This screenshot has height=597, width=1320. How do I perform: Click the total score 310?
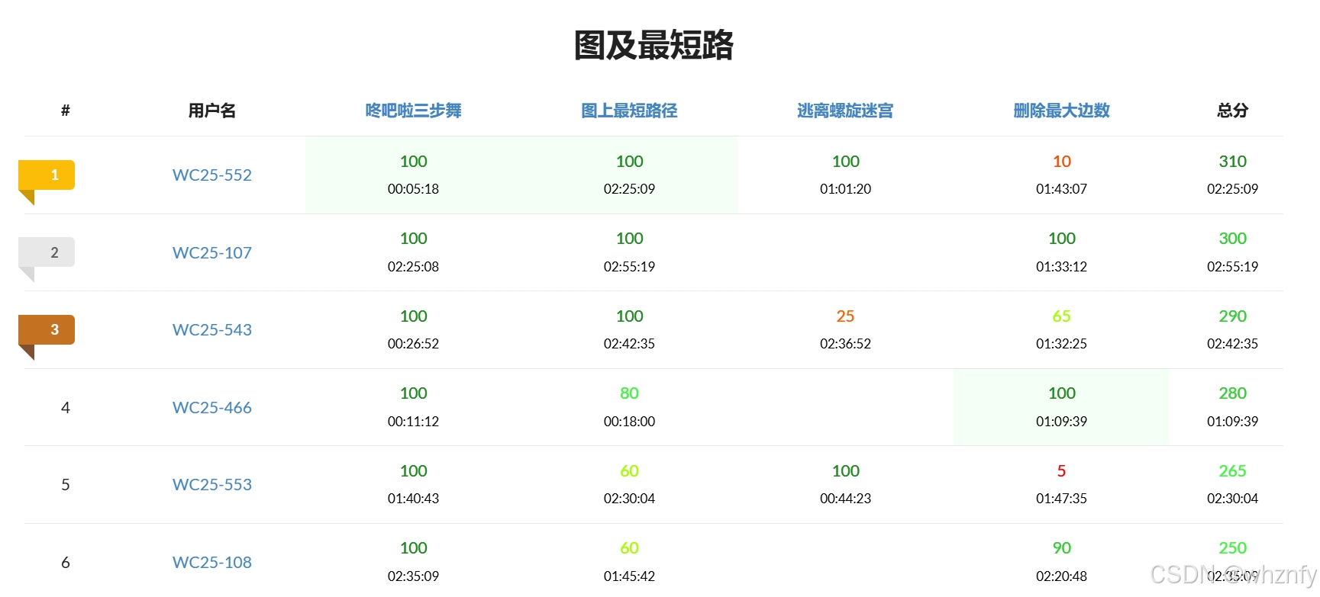pos(1232,161)
